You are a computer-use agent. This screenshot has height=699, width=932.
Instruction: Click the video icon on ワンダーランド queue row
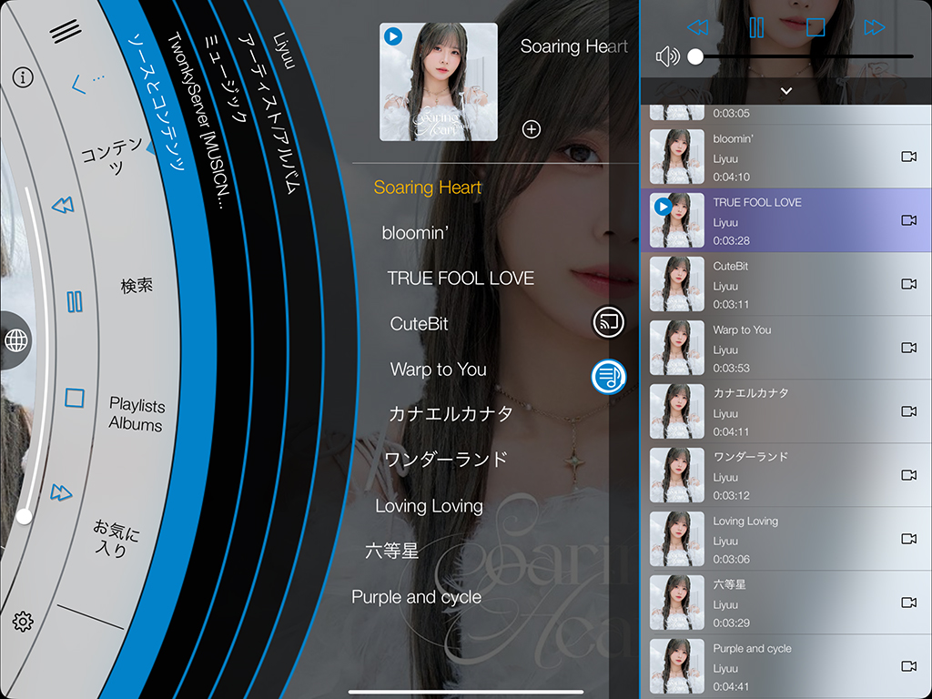click(909, 474)
